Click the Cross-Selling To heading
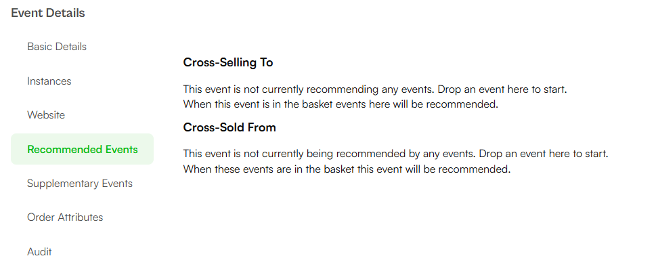658x275 pixels. [x=228, y=62]
